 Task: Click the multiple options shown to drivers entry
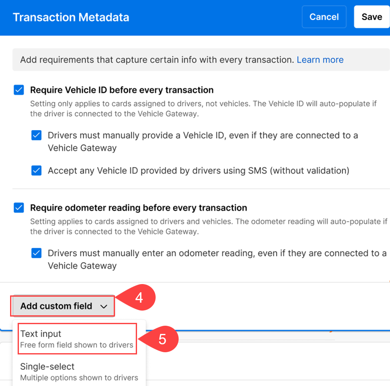click(79, 377)
